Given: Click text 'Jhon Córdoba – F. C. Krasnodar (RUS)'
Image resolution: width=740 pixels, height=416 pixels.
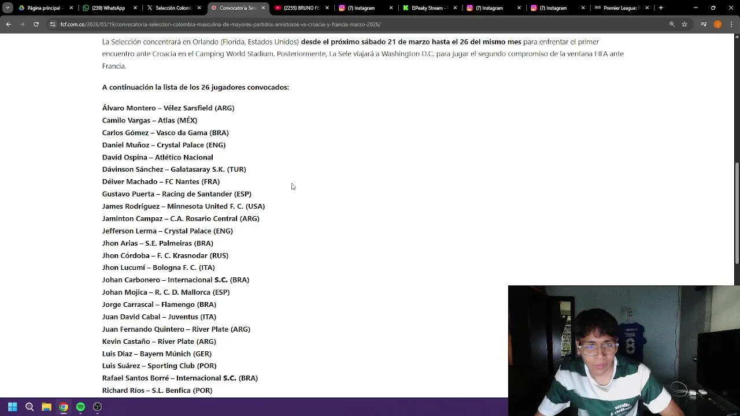Looking at the screenshot, I should point(165,255).
